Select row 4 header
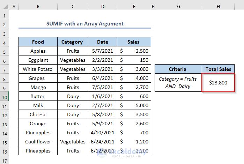This screenshot has width=244, height=164. 5,42
